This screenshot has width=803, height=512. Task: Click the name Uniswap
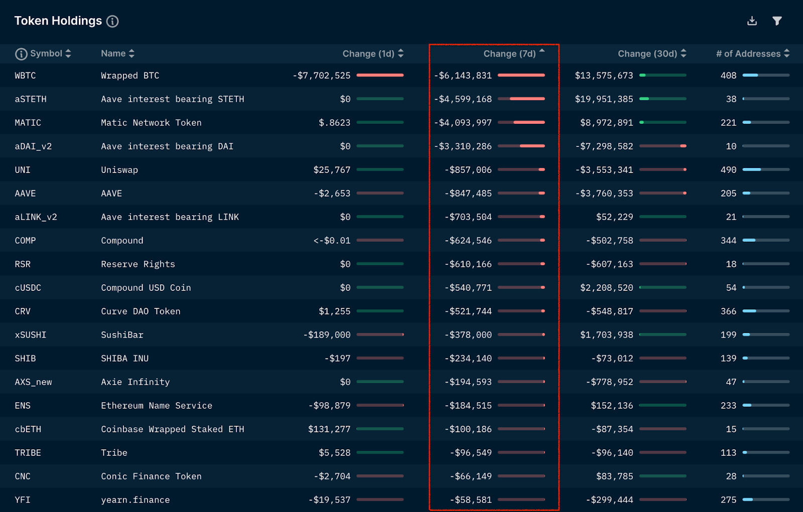[x=119, y=169]
